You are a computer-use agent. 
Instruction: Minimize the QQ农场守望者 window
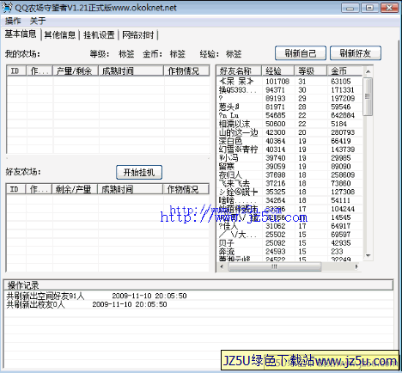[350, 8]
